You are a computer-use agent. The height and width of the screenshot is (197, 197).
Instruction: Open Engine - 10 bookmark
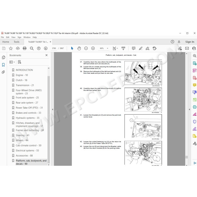click(22, 75)
